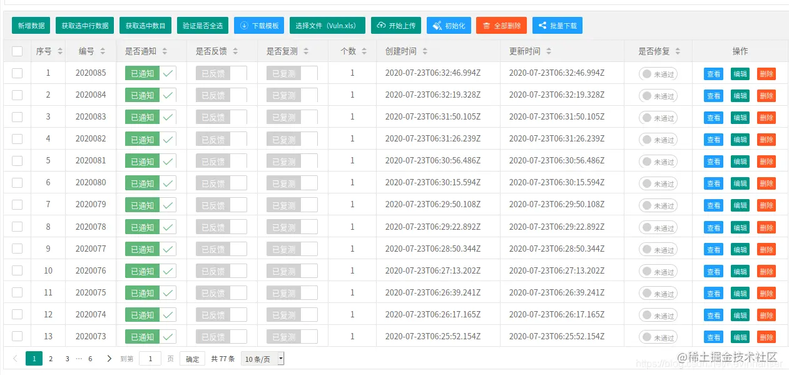The height and width of the screenshot is (375, 789).
Task: Click 编辑 for row 2020078
Action: pyautogui.click(x=740, y=227)
